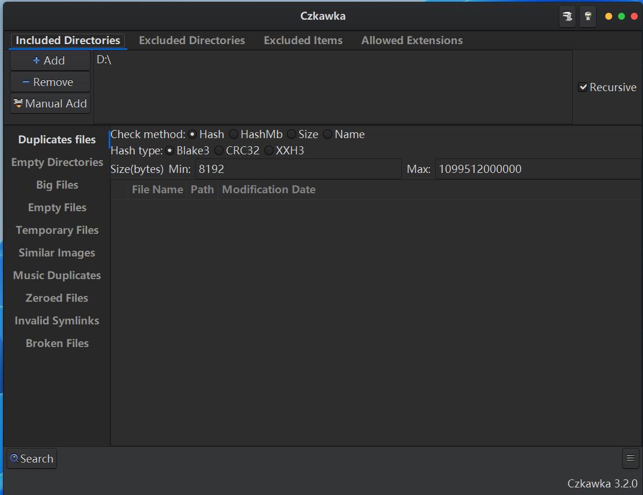The height and width of the screenshot is (495, 643).
Task: Click the hamburger icon at bottom right
Action: coord(630,458)
